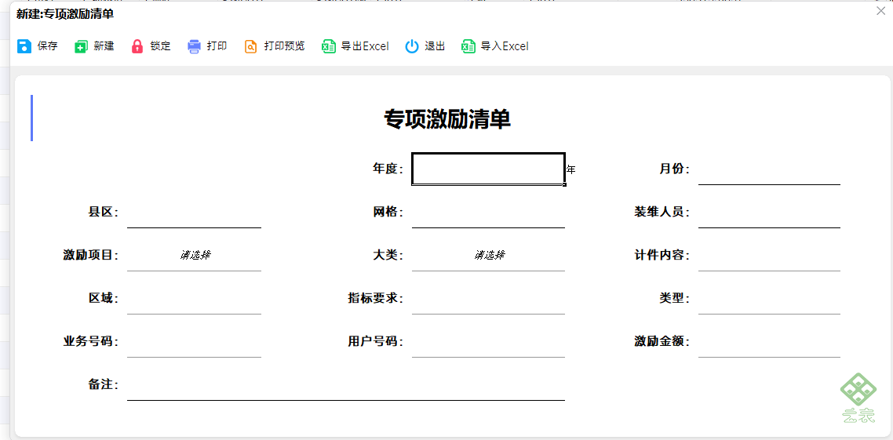
Task: Select the 计件内容 input field
Action: (x=770, y=255)
